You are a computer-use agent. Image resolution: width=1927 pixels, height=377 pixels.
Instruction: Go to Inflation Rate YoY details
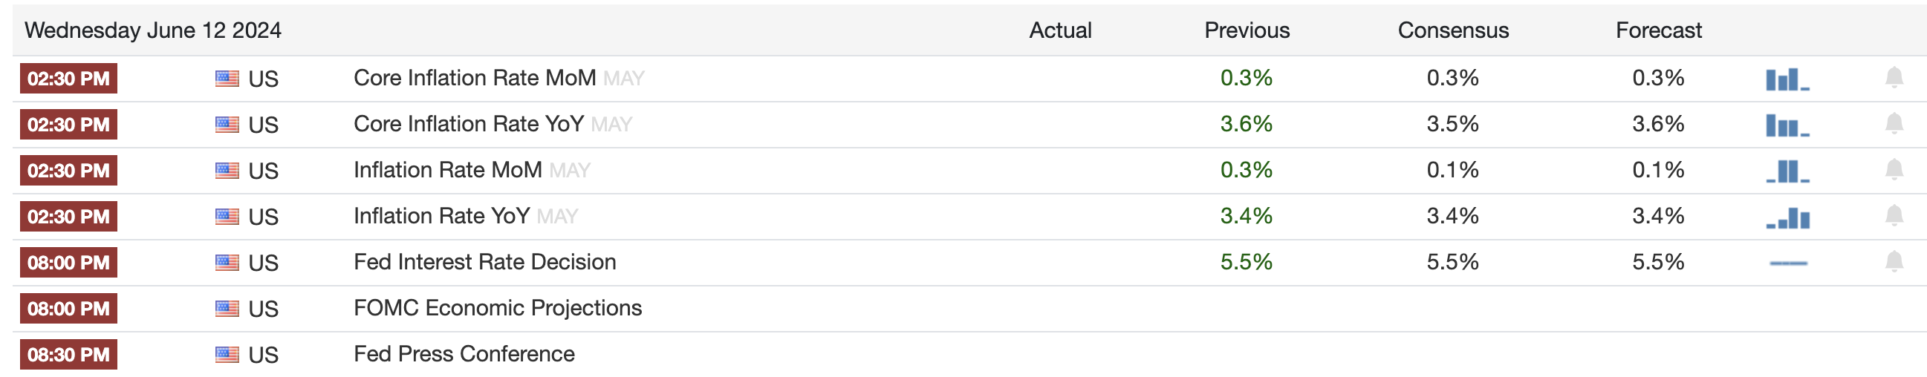click(x=441, y=216)
